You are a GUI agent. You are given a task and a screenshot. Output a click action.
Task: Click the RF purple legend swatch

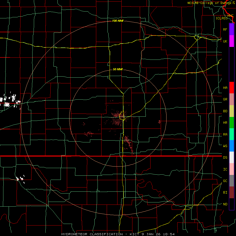(x=232, y=29)
